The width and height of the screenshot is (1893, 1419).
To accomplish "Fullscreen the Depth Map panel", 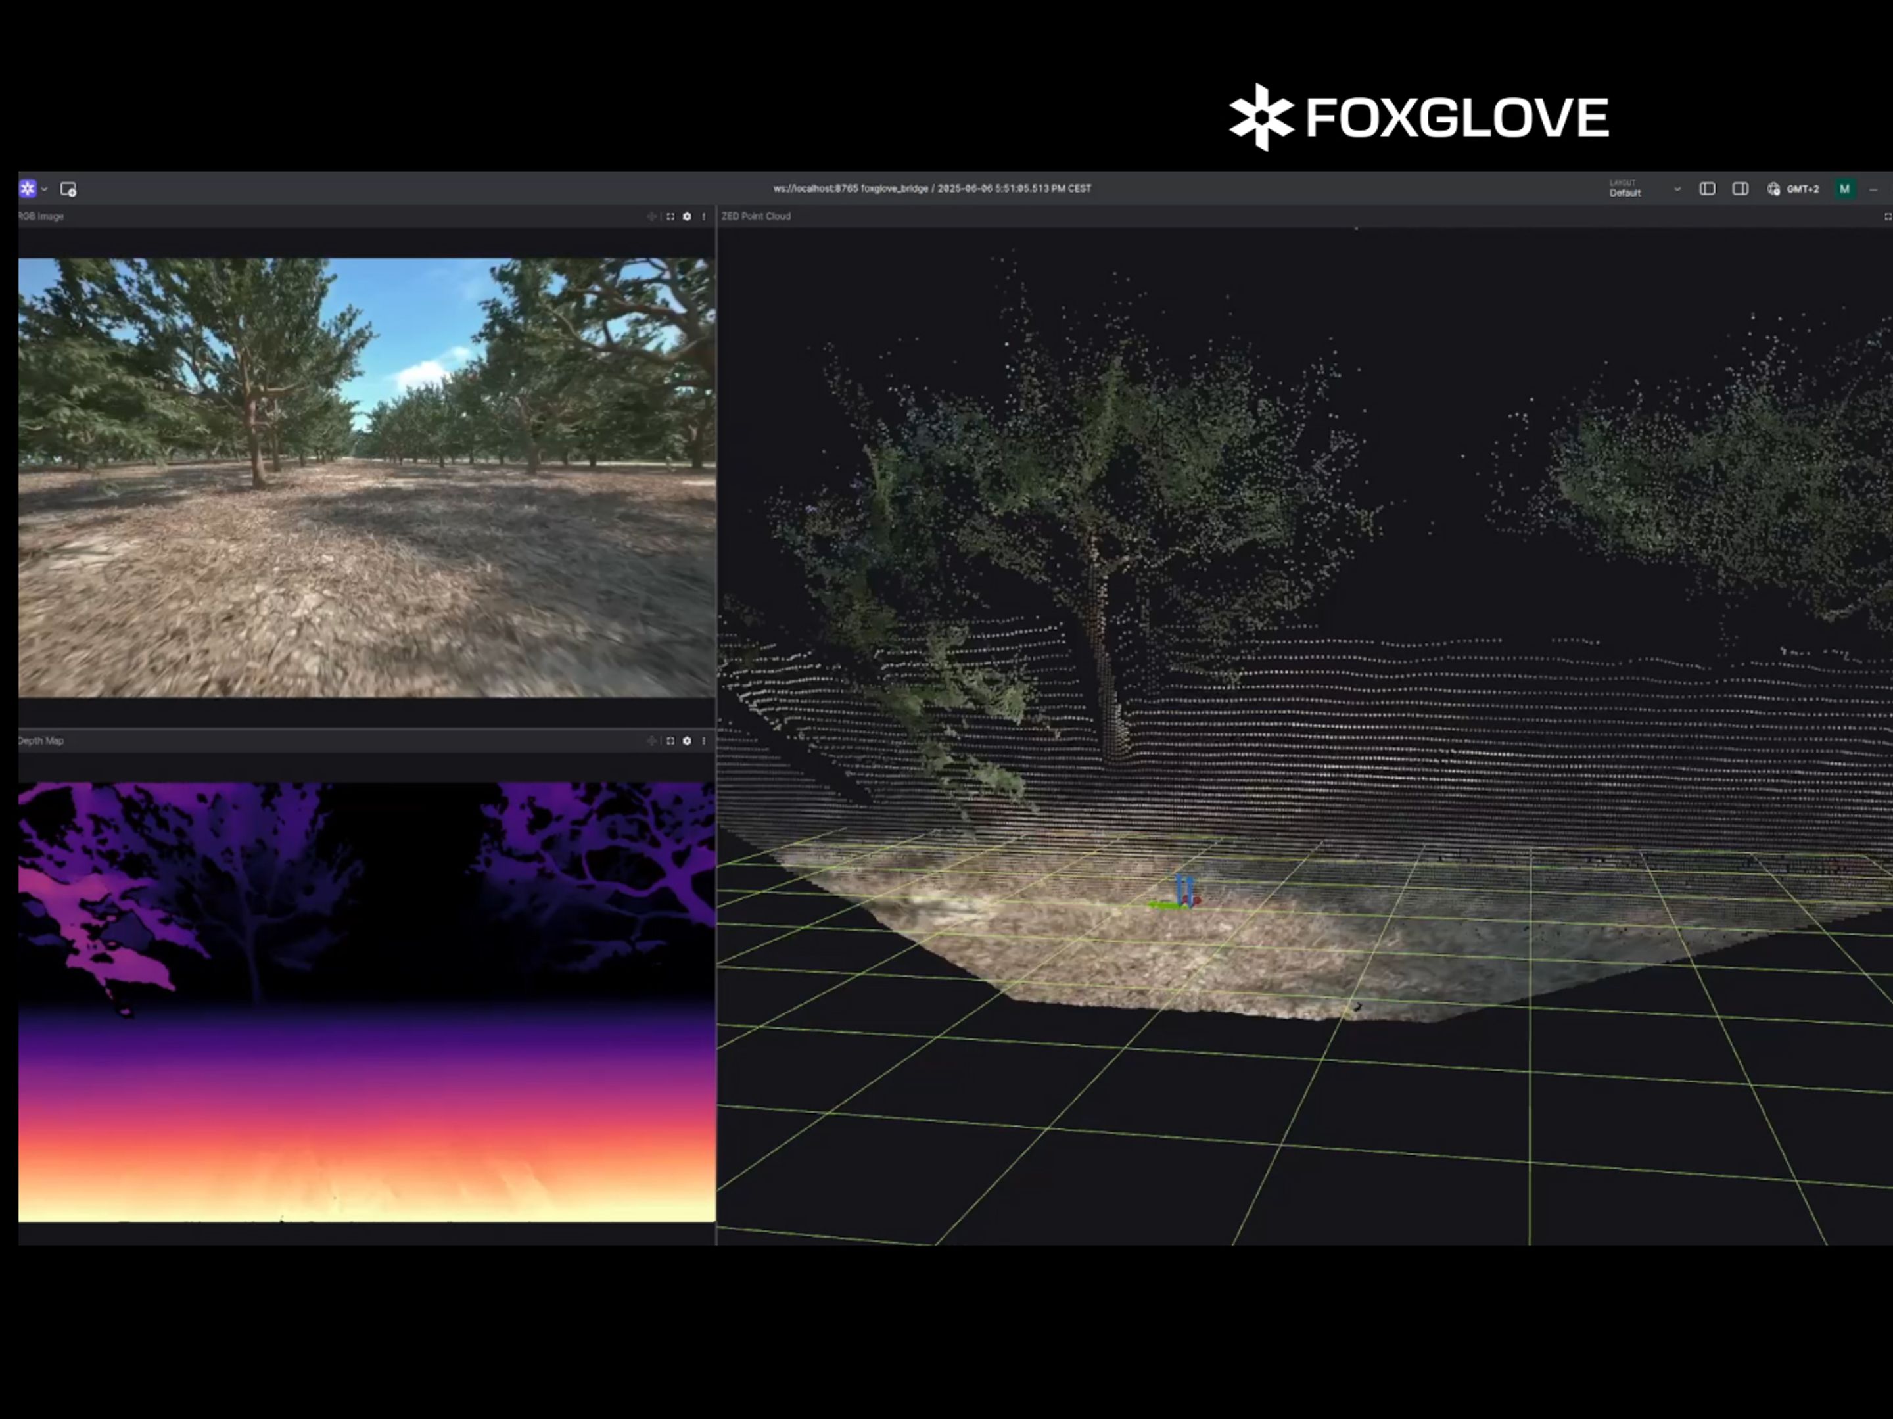I will [x=670, y=741].
